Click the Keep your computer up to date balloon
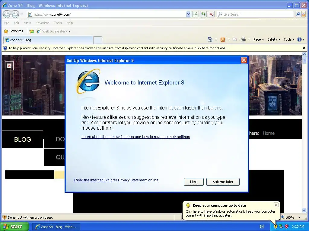This screenshot has width=309, height=231. point(231,211)
